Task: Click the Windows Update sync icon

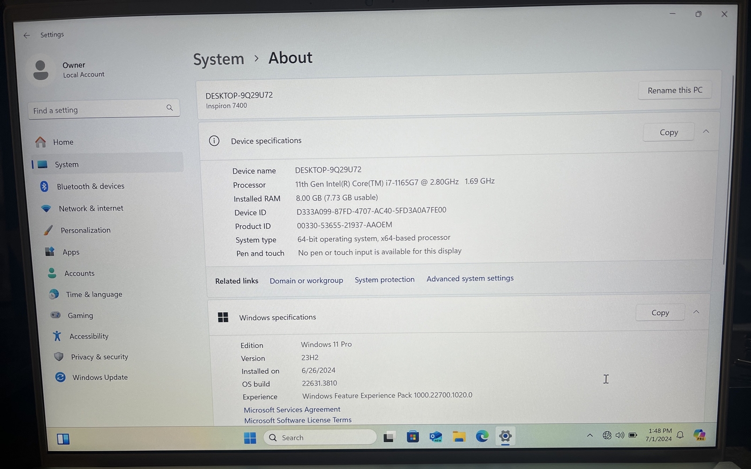Action: pyautogui.click(x=60, y=377)
